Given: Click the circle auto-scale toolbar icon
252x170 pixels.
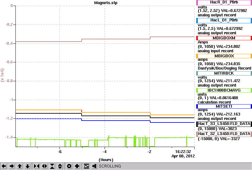Looking at the screenshot, I should pyautogui.click(x=69, y=166).
